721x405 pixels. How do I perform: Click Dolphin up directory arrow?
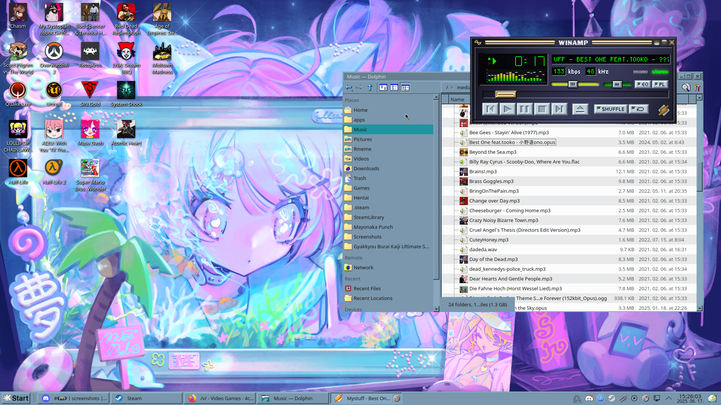pyautogui.click(x=370, y=87)
